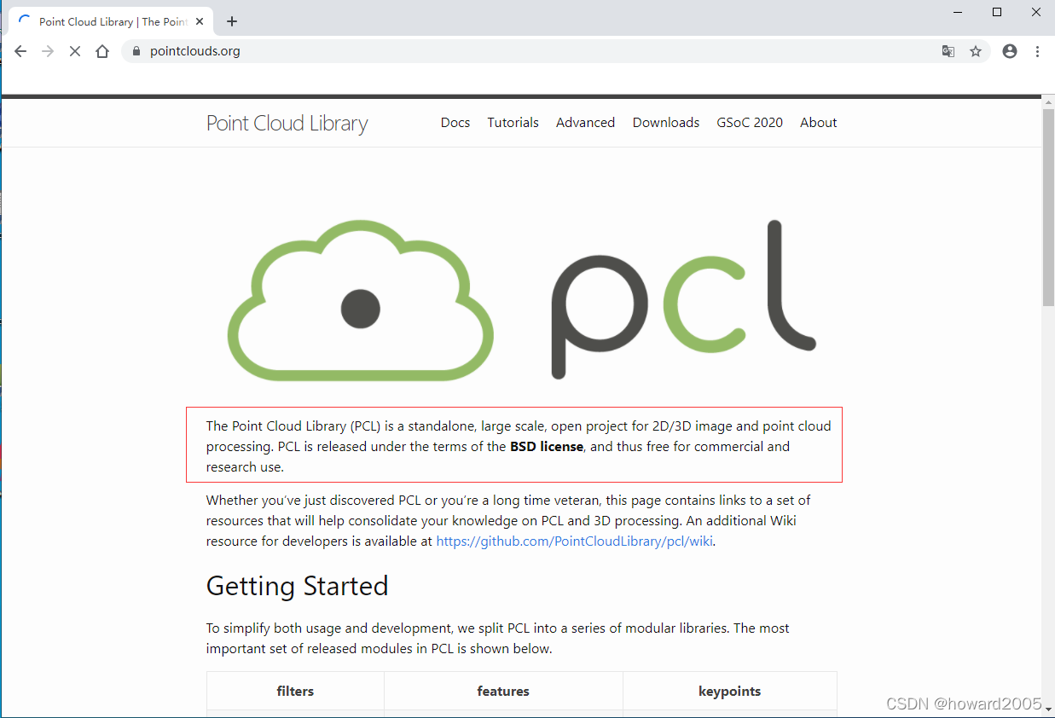The width and height of the screenshot is (1055, 718).
Task: Click the browser forward arrow
Action: [48, 51]
